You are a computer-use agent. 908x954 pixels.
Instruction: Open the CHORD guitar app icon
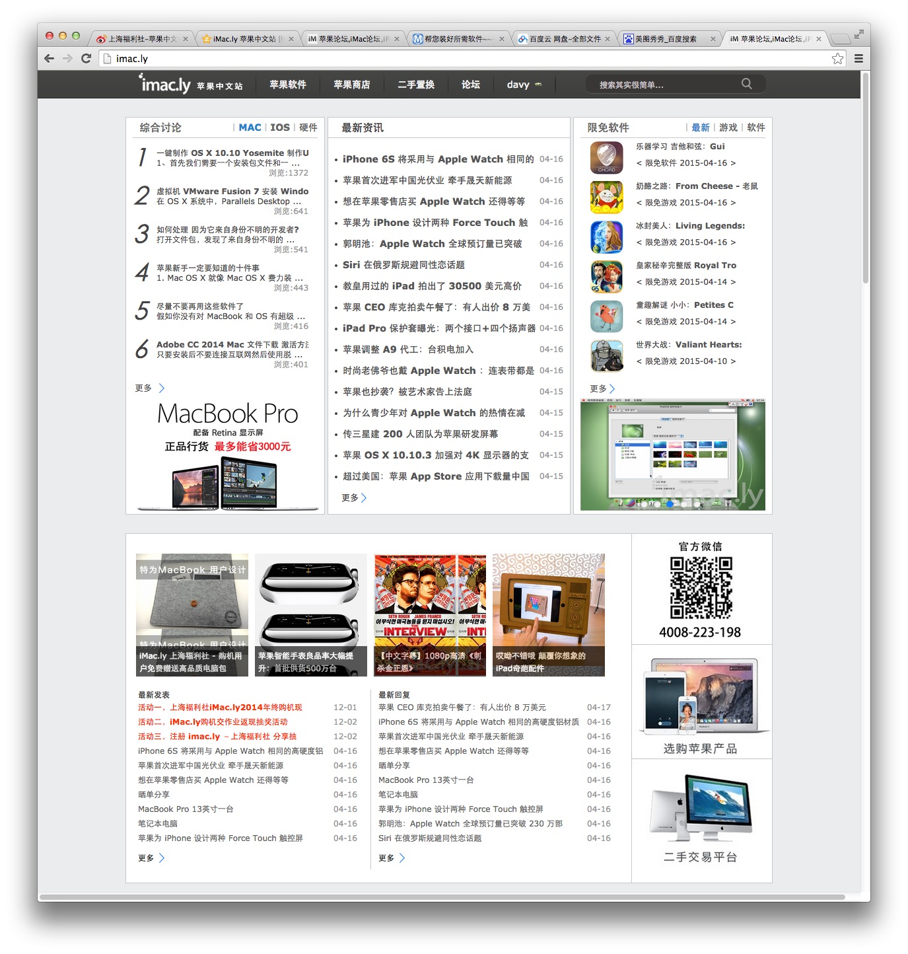click(x=606, y=157)
